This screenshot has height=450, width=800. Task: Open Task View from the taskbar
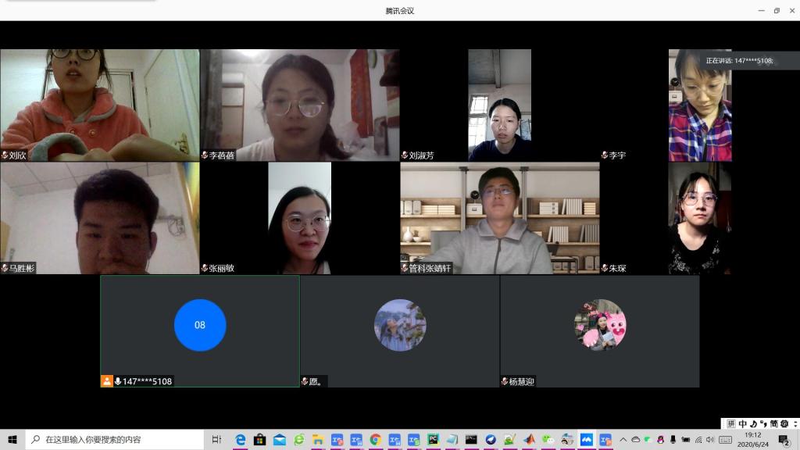[216, 440]
